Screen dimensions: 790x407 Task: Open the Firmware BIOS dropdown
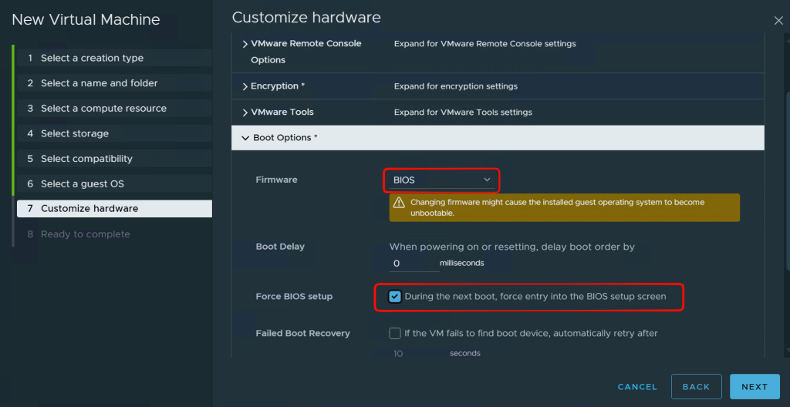(x=441, y=180)
